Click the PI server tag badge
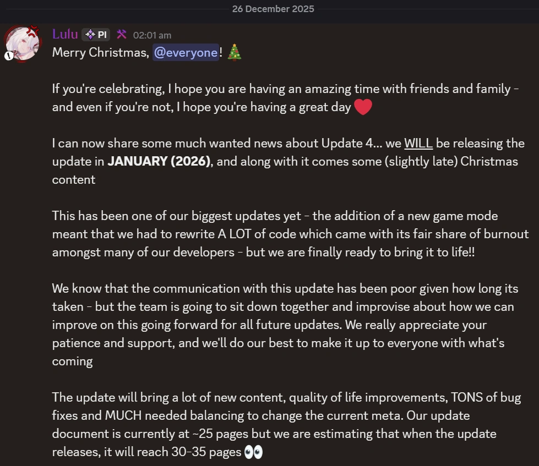Viewport: 539px width, 466px height. [96, 35]
